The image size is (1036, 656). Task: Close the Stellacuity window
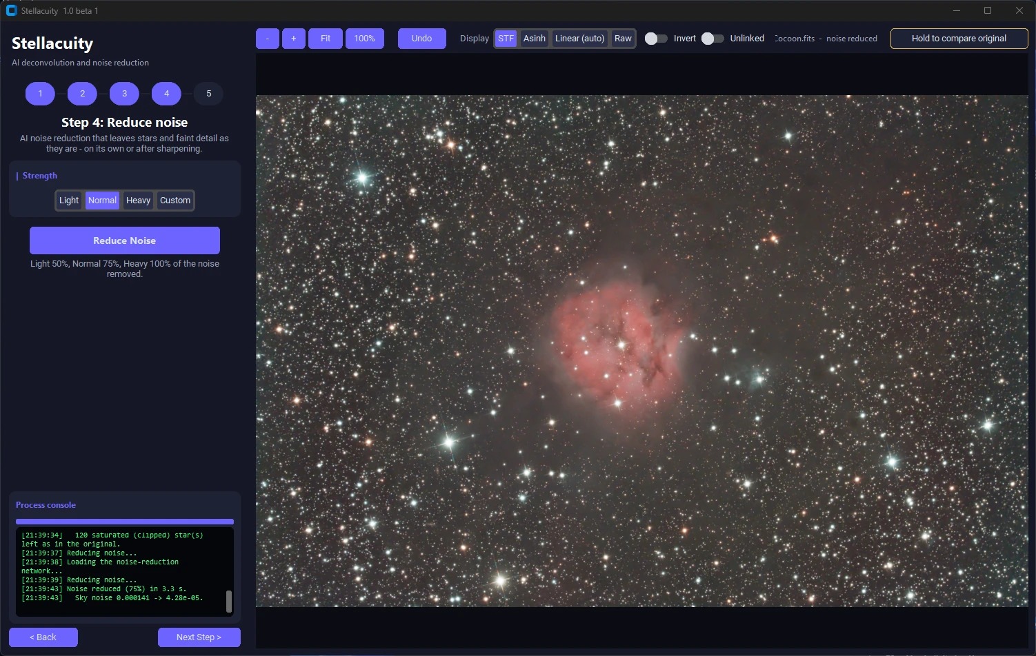1019,10
